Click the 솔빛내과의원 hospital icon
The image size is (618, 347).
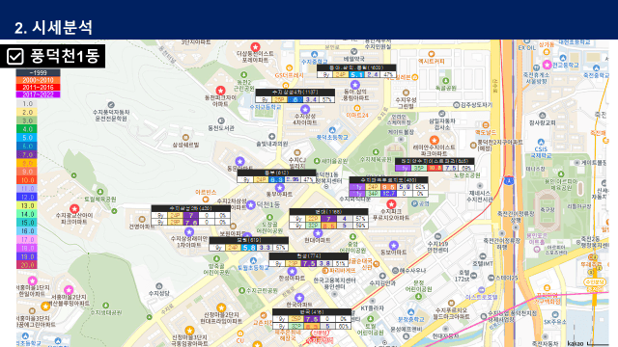click(x=272, y=137)
